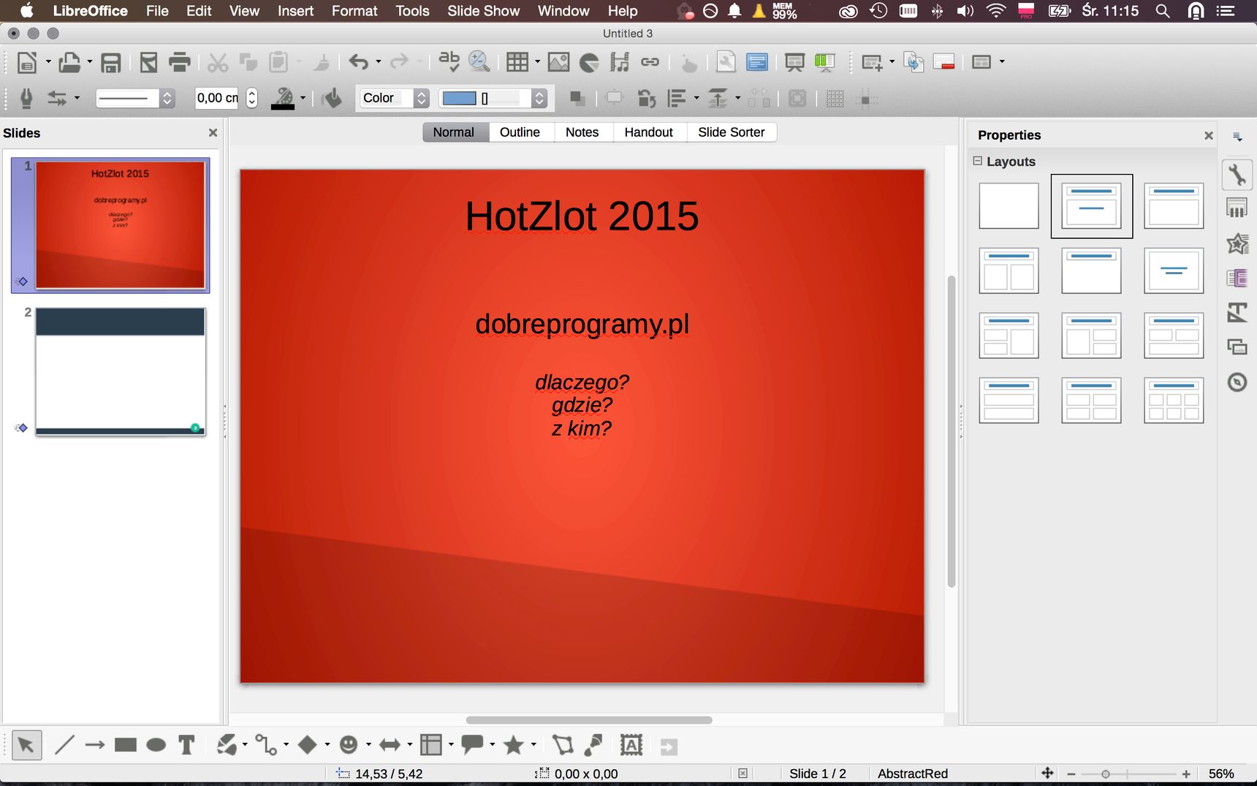
Task: Switch to the Handout tab
Action: point(648,132)
